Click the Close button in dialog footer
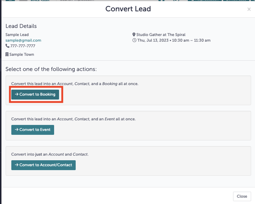The width and height of the screenshot is (255, 204). [242, 196]
